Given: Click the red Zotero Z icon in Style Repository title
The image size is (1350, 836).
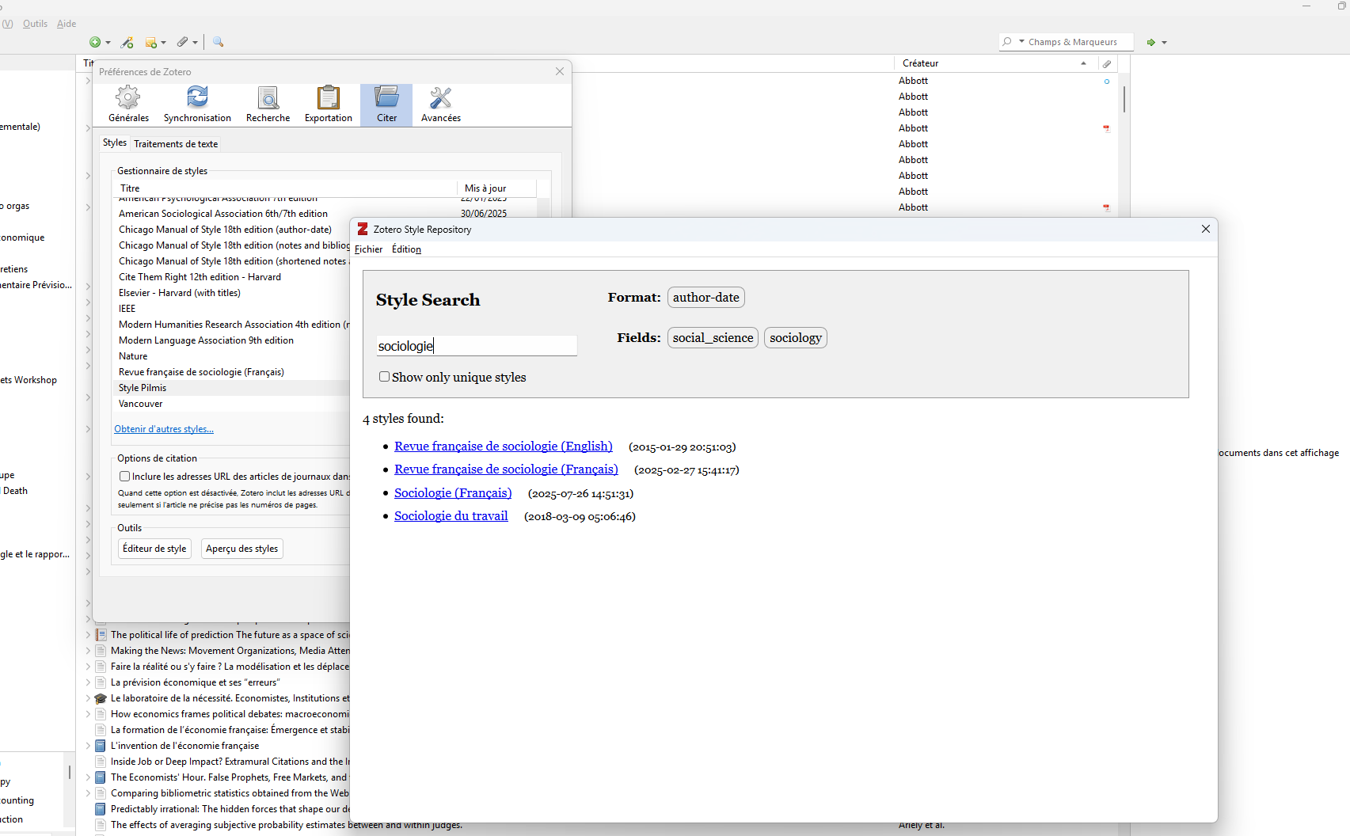Looking at the screenshot, I should 363,229.
